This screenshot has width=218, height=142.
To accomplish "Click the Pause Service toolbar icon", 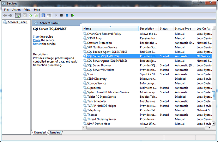I will click(67, 15).
